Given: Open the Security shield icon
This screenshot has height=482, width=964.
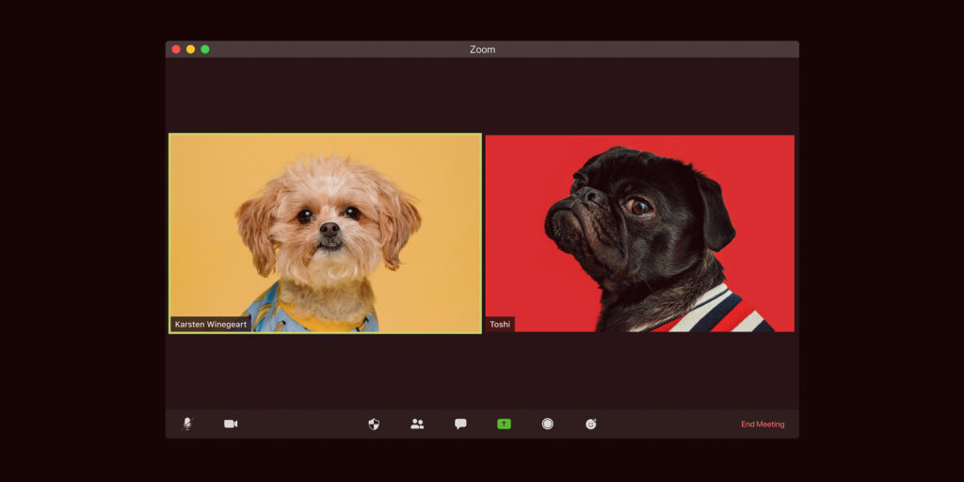Looking at the screenshot, I should pyautogui.click(x=374, y=424).
